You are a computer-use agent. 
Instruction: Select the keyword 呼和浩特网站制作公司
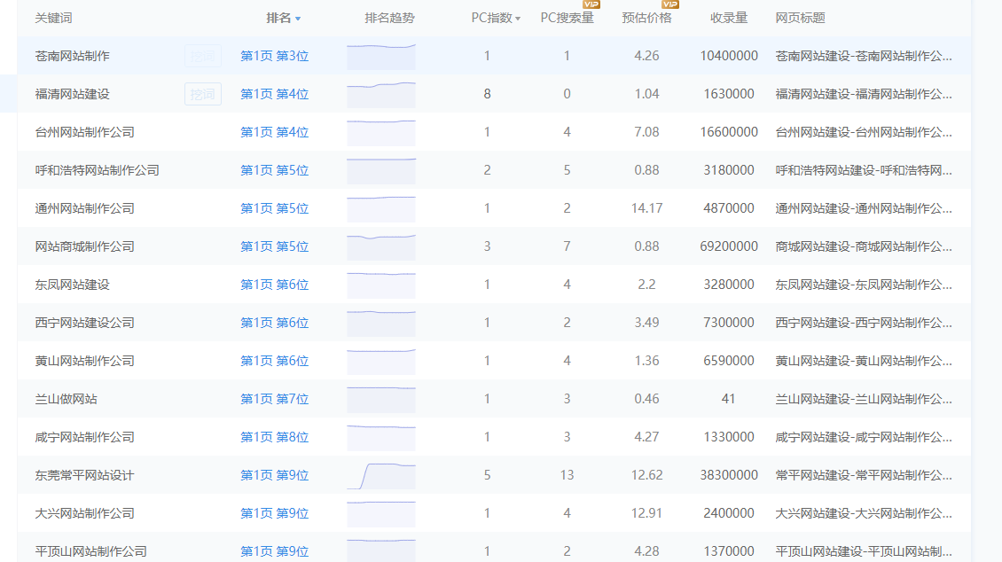[98, 170]
